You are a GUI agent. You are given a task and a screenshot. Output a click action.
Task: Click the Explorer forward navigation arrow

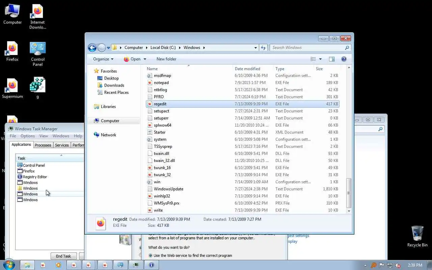[102, 48]
